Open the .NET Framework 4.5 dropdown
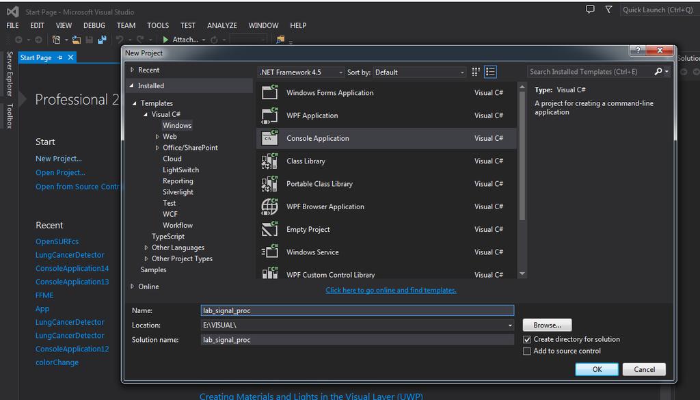700x400 pixels. (301, 72)
